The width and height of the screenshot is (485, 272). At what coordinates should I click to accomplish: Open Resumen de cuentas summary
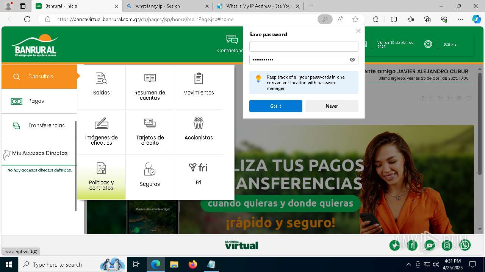pyautogui.click(x=150, y=87)
